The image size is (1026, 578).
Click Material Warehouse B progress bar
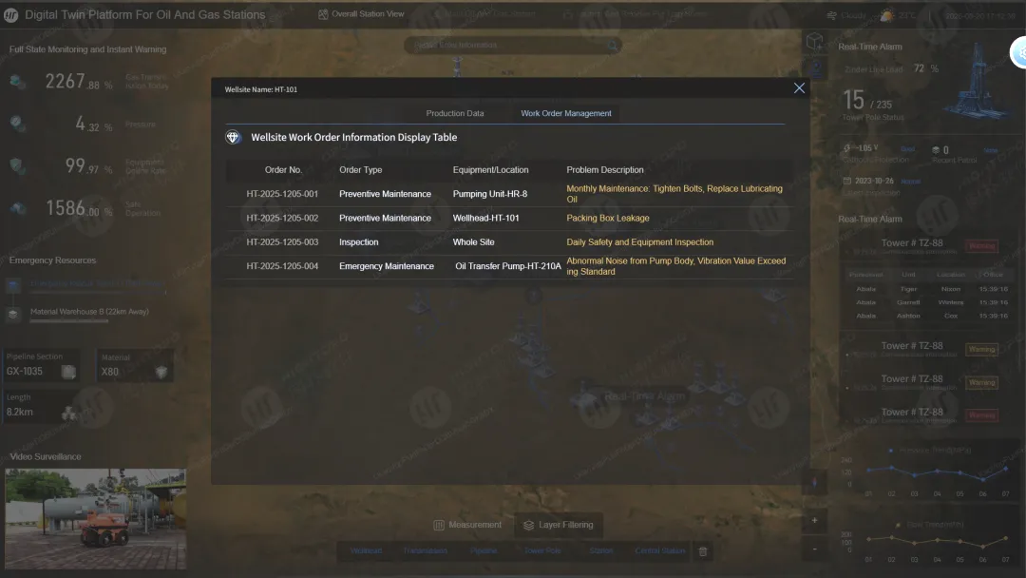click(x=69, y=321)
